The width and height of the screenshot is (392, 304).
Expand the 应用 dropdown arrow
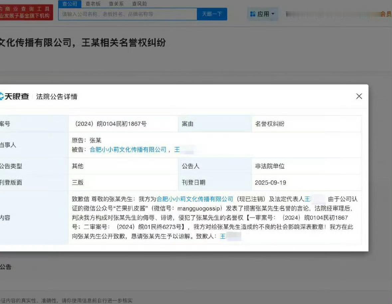pyautogui.click(x=273, y=14)
